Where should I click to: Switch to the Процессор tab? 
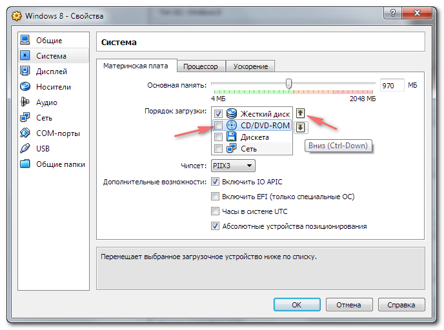pos(201,66)
